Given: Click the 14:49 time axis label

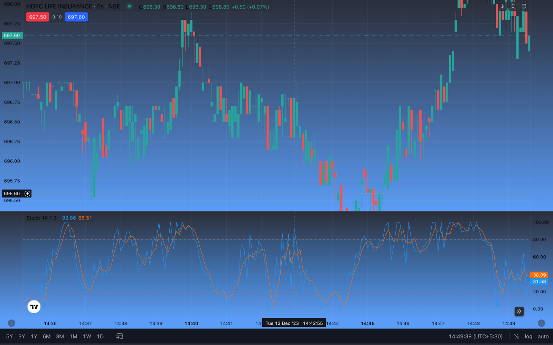Looking at the screenshot, I should coord(509,323).
